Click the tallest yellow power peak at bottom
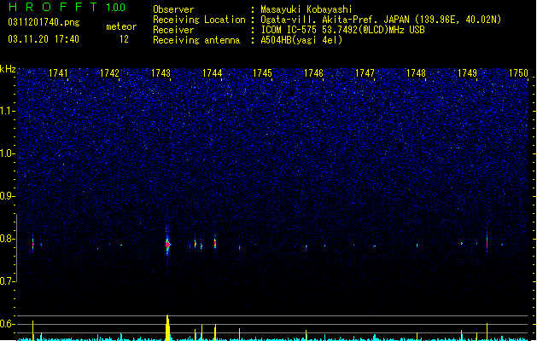The height and width of the screenshot is (341, 537). [167, 327]
